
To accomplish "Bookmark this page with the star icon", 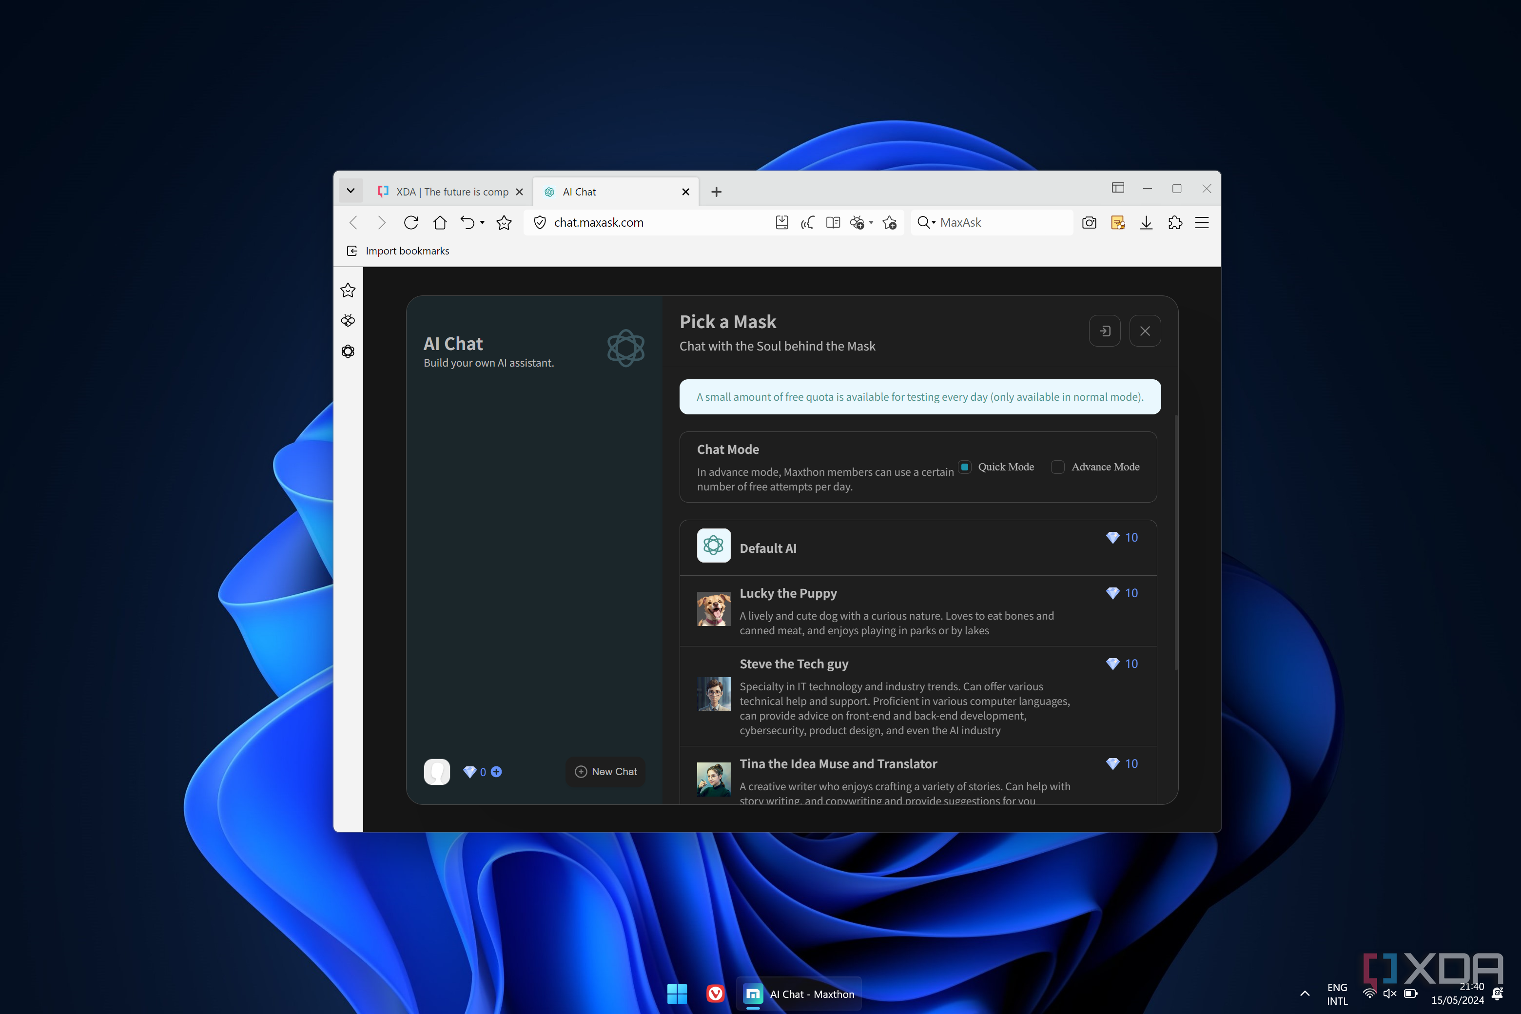I will [x=504, y=222].
